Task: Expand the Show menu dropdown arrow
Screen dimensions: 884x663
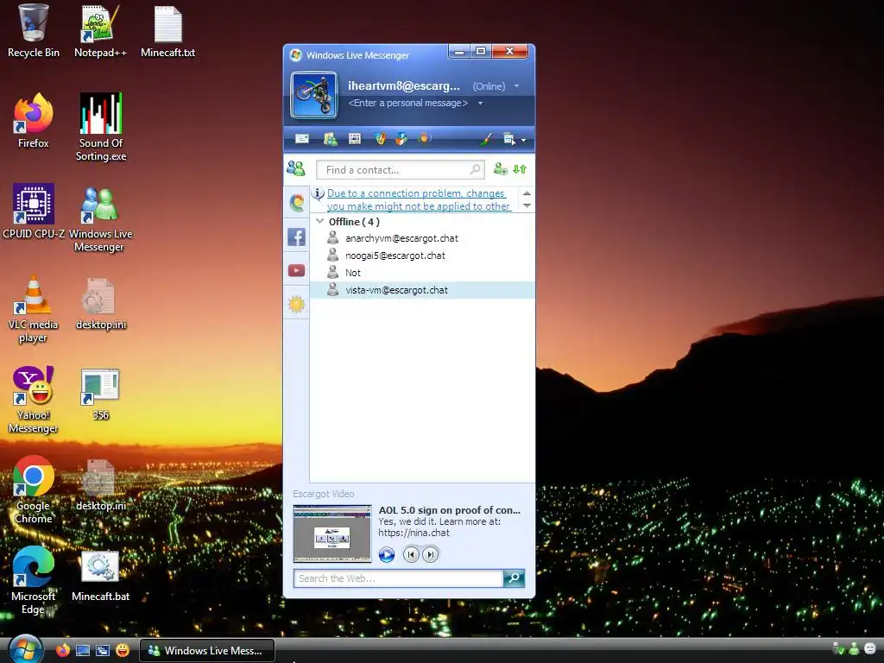Action: 524,140
